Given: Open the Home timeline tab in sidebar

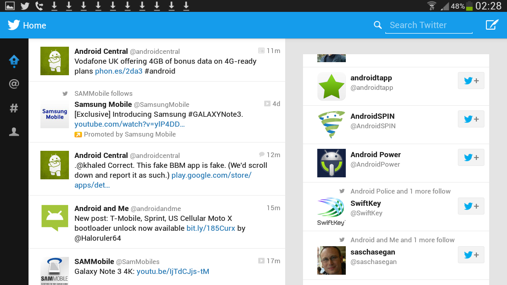Looking at the screenshot, I should coord(14,61).
